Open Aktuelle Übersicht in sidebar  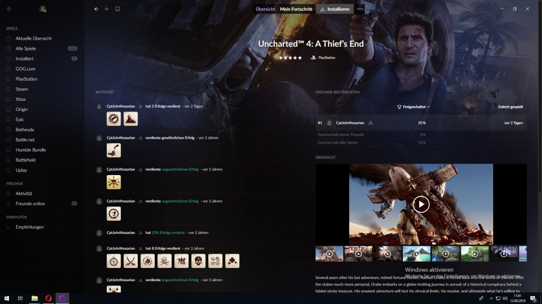33,38
